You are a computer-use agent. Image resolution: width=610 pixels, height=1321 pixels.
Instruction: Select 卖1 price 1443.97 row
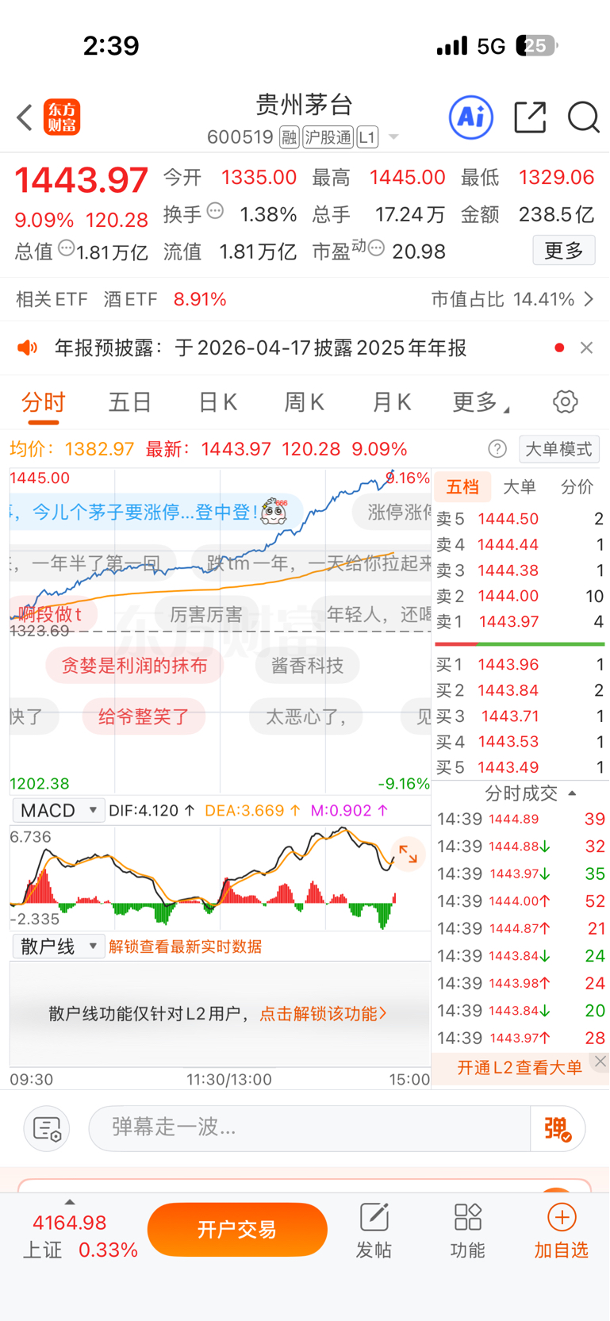[x=520, y=622]
